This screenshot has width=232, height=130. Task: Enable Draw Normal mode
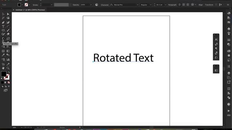point(3,86)
